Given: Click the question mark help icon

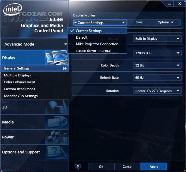Looking at the screenshot, I should point(78,167).
